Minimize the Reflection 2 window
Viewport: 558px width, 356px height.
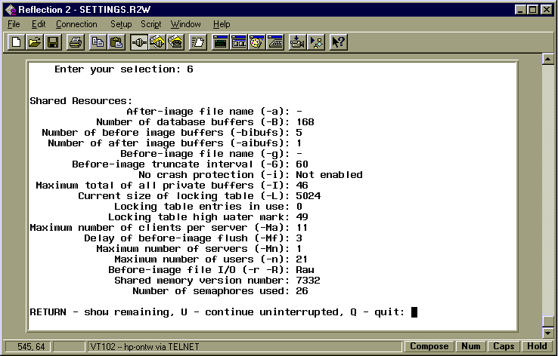tap(521, 10)
